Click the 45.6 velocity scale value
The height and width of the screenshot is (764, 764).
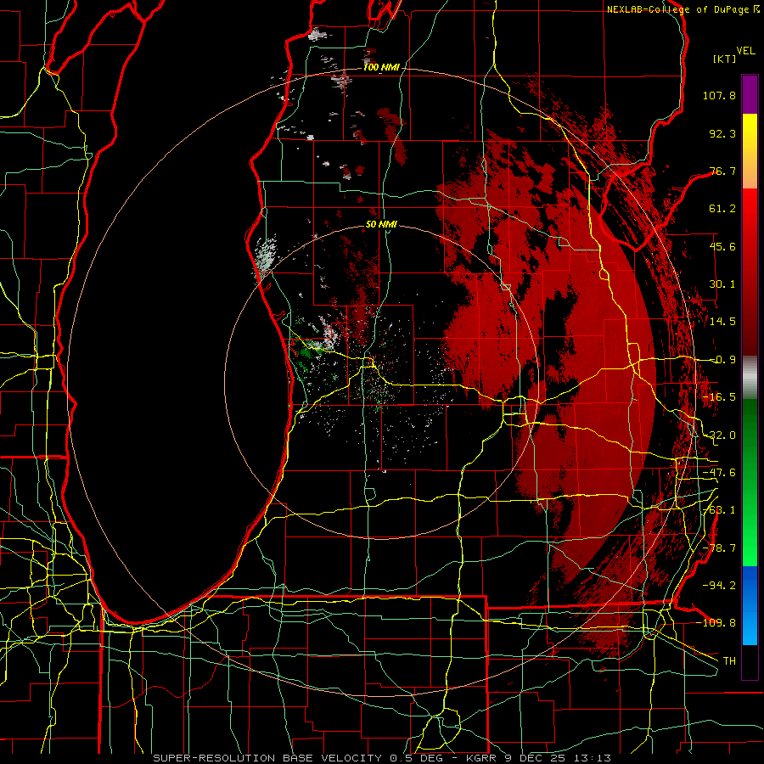coord(722,246)
